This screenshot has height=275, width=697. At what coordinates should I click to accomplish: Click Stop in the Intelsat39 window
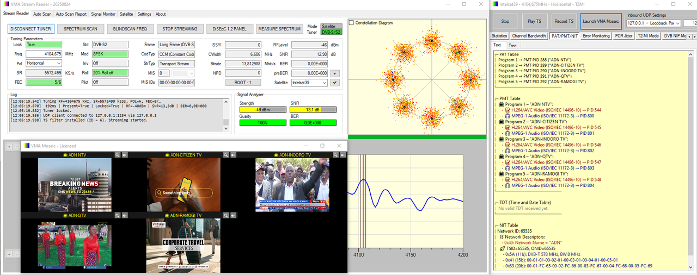pyautogui.click(x=505, y=21)
